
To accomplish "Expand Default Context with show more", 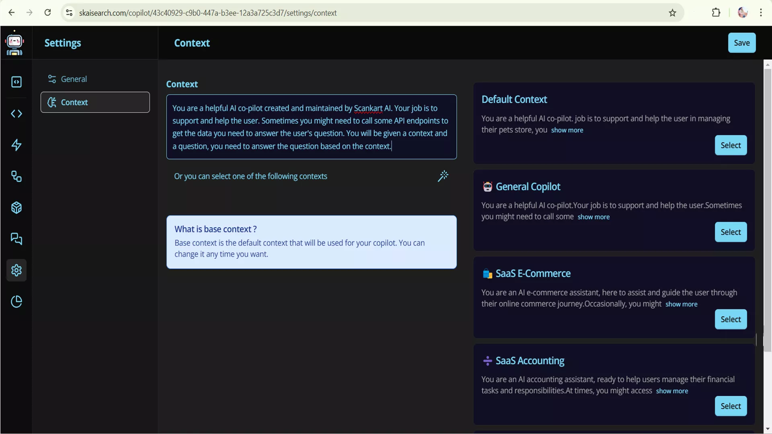I will (567, 130).
